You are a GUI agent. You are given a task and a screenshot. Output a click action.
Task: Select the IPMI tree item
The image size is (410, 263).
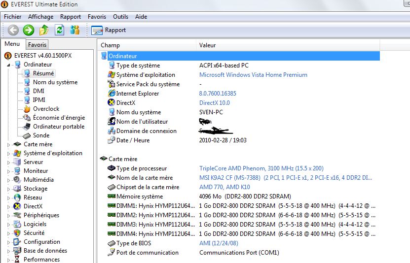[x=39, y=100]
